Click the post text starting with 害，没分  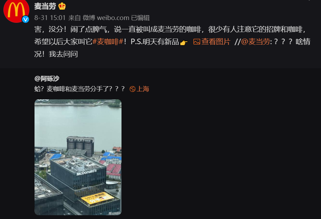pos(172,42)
